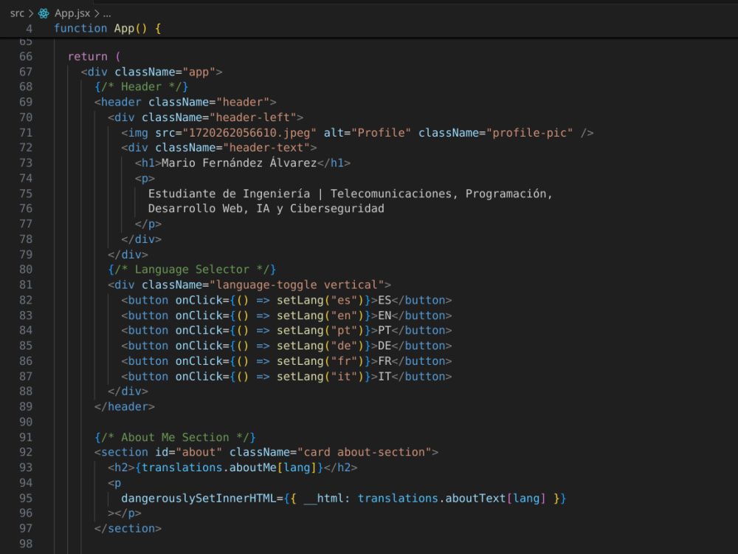Click the Language Selector comment
Screen dimensions: 738x554
click(192, 270)
